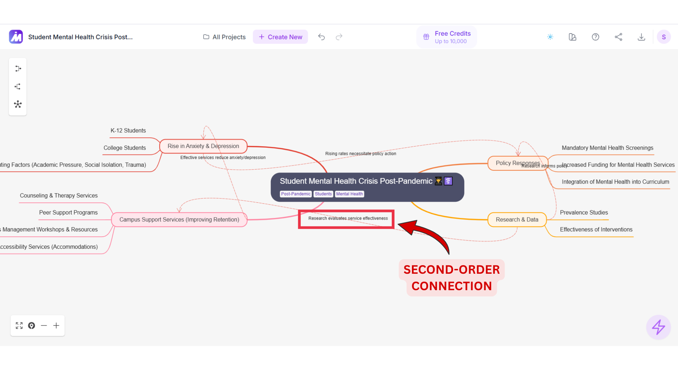Click the Free Credits offer button
This screenshot has height=370, width=678.
pyautogui.click(x=447, y=37)
